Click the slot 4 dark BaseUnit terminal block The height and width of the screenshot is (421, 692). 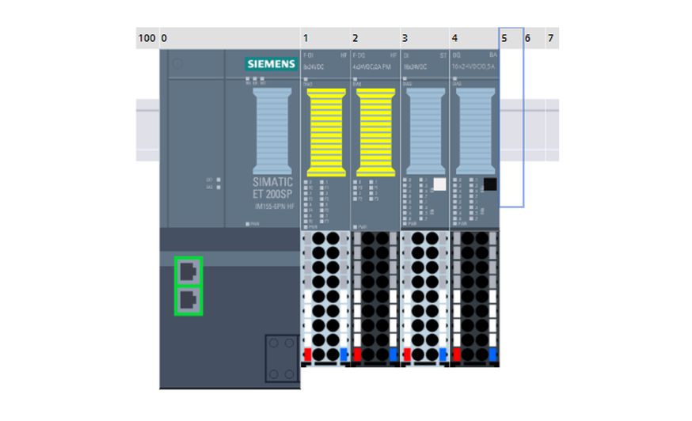(474, 298)
